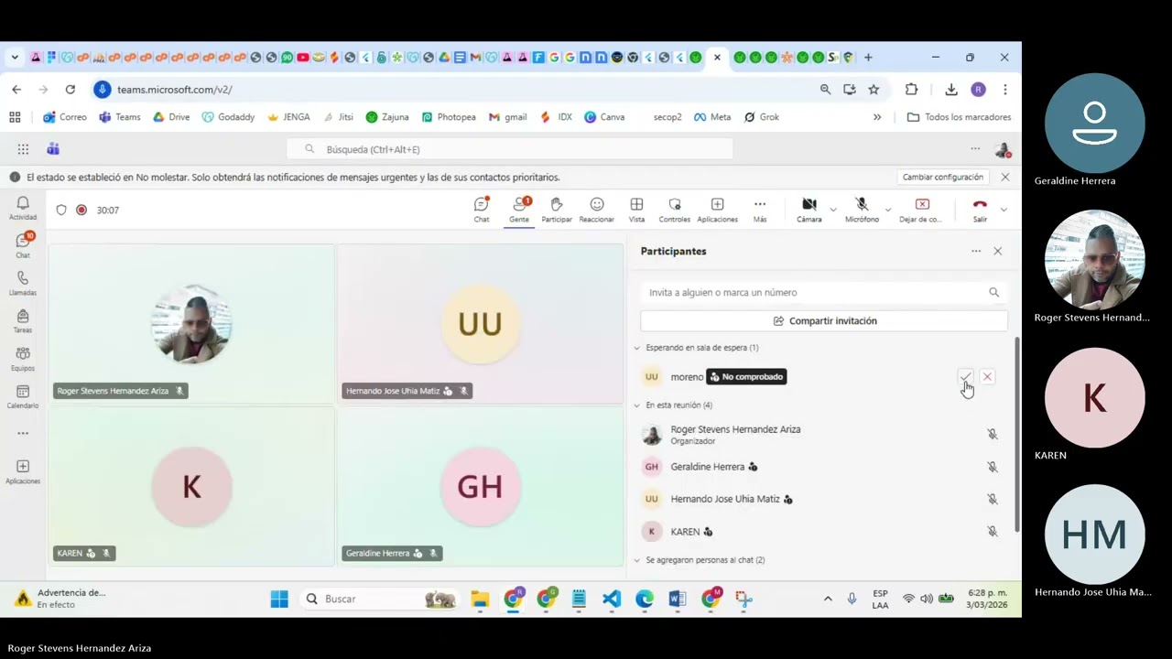1172x659 pixels.
Task: Open Equipos in Teams sidebar
Action: pyautogui.click(x=23, y=358)
